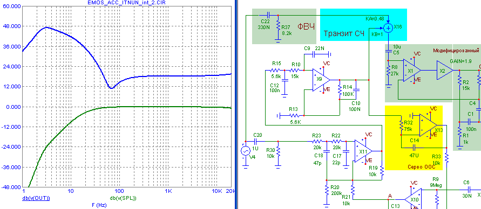The image size is (481, 209).
Task: Select op-amp X1 symbol
Action: [x=412, y=71]
